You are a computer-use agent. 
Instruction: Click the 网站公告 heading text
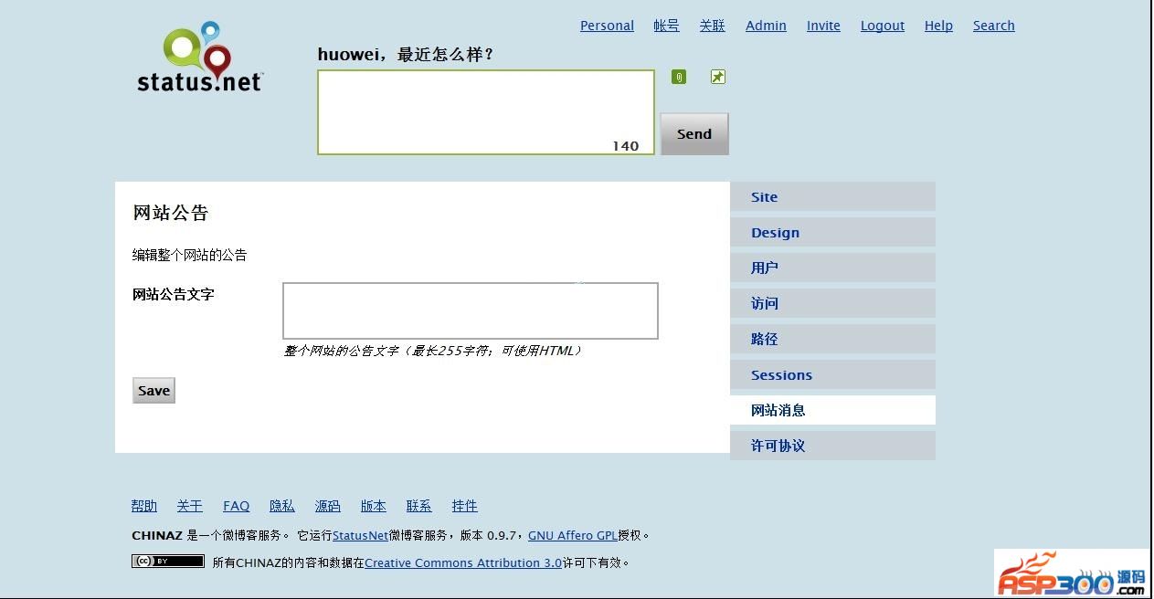pyautogui.click(x=171, y=213)
